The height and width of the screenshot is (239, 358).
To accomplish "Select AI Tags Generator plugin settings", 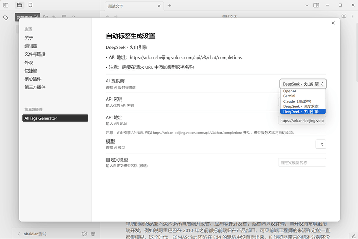I will click(x=55, y=118).
